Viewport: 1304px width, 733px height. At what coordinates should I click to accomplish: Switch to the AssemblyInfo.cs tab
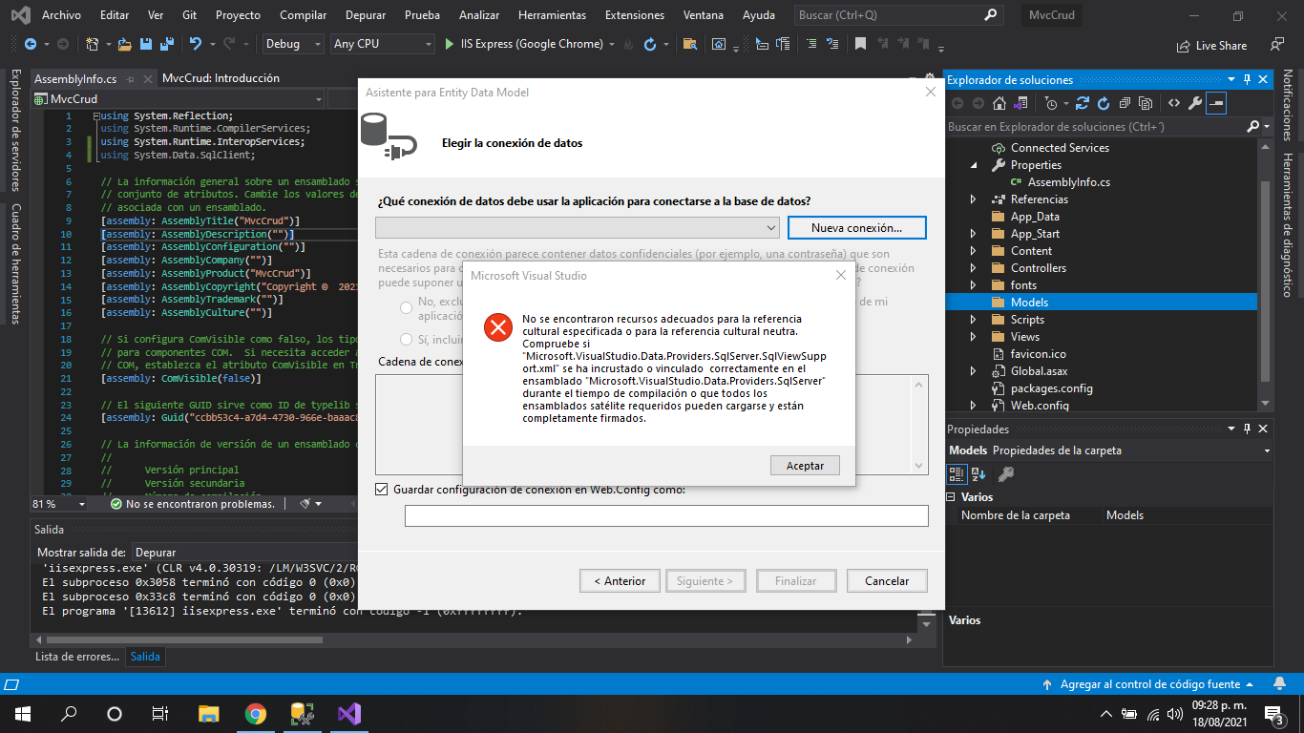[x=75, y=79]
